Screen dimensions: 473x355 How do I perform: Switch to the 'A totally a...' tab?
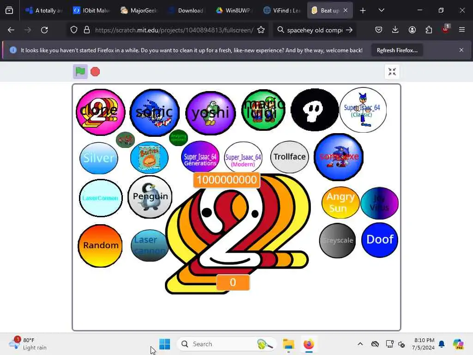click(x=44, y=11)
